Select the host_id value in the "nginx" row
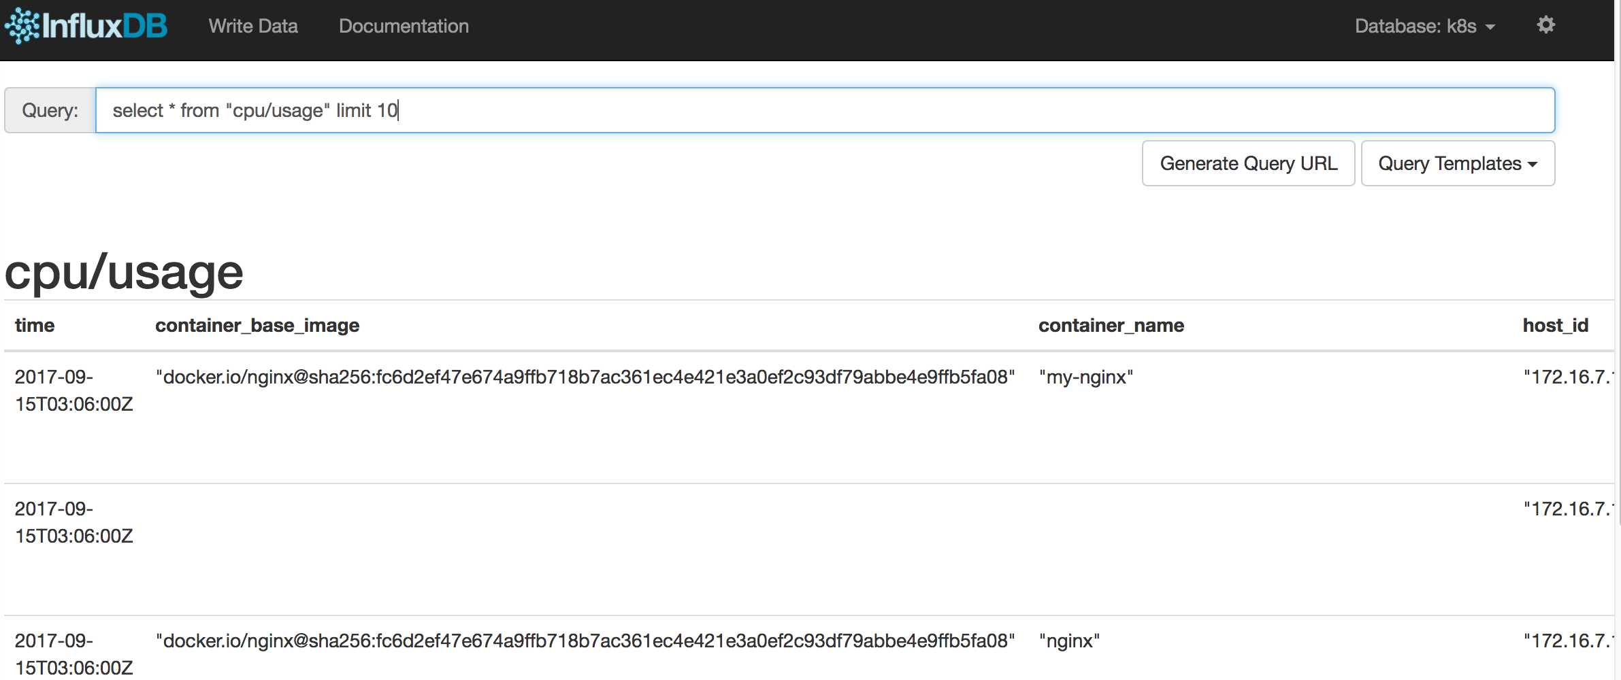The height and width of the screenshot is (680, 1621). (1568, 641)
